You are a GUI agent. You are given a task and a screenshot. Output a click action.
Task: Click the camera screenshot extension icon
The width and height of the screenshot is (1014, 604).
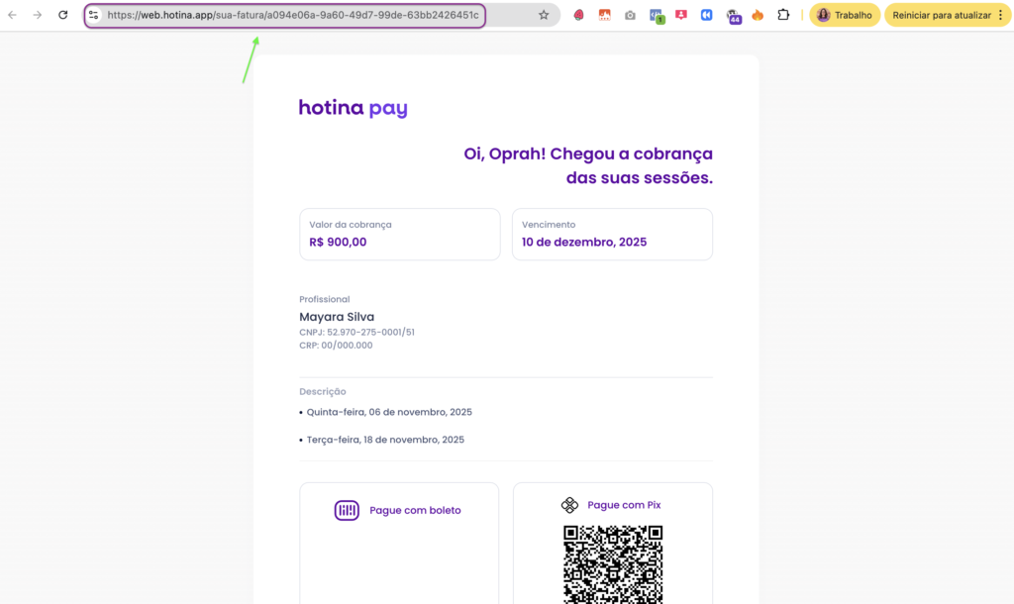click(x=630, y=15)
